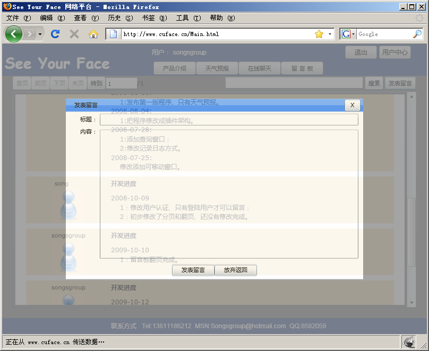
Task: Open the 查看 (V) menu
Action: [86, 18]
